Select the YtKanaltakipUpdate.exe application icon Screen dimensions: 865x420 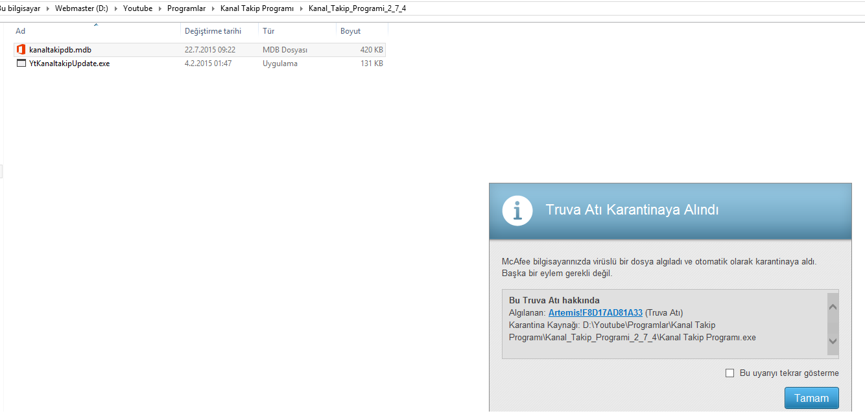21,64
